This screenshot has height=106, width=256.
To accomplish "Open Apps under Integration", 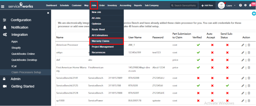I will [15, 41].
